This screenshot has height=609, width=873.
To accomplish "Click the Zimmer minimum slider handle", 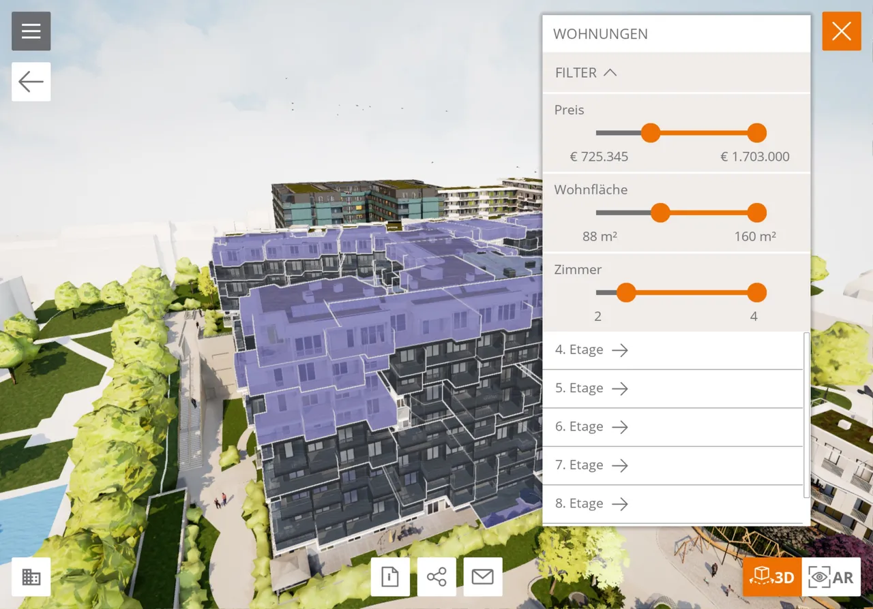I will click(x=625, y=293).
